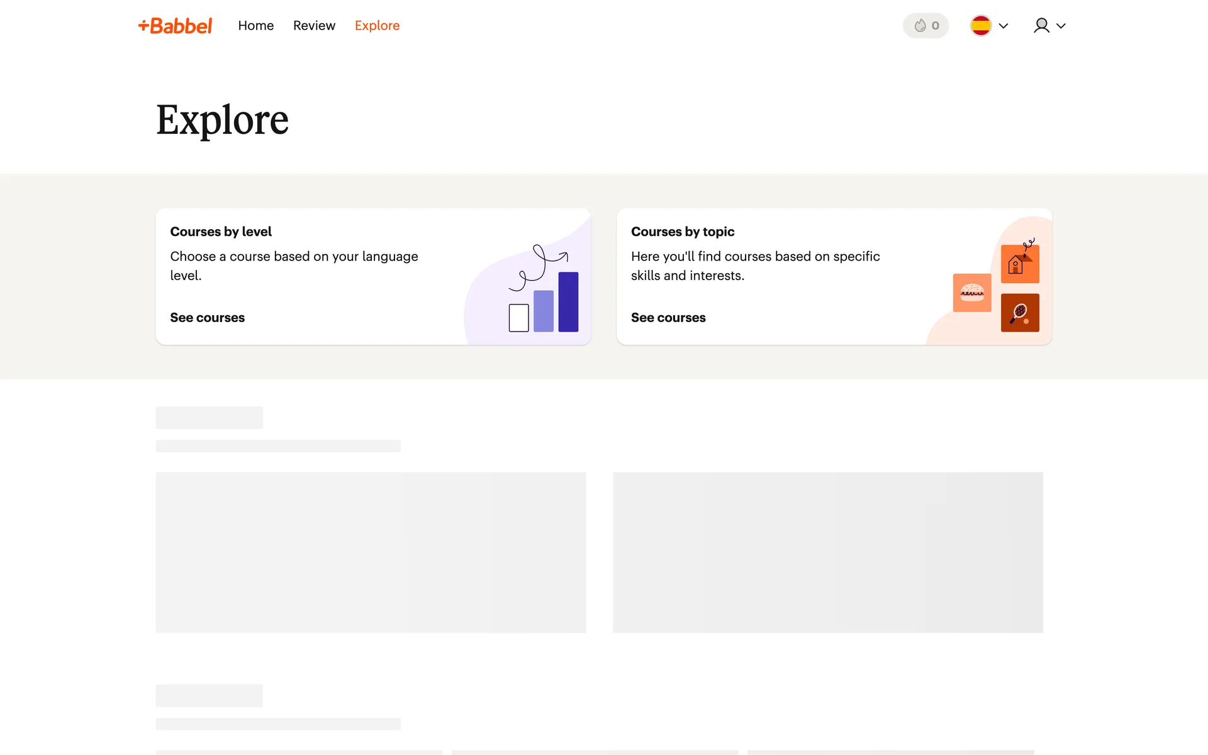Click the house topic tile icon
The height and width of the screenshot is (755, 1208).
(x=1019, y=264)
